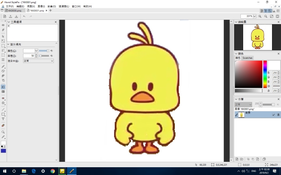281x175 pixels.
Task: Select the crop grid tool
Action: point(3,60)
